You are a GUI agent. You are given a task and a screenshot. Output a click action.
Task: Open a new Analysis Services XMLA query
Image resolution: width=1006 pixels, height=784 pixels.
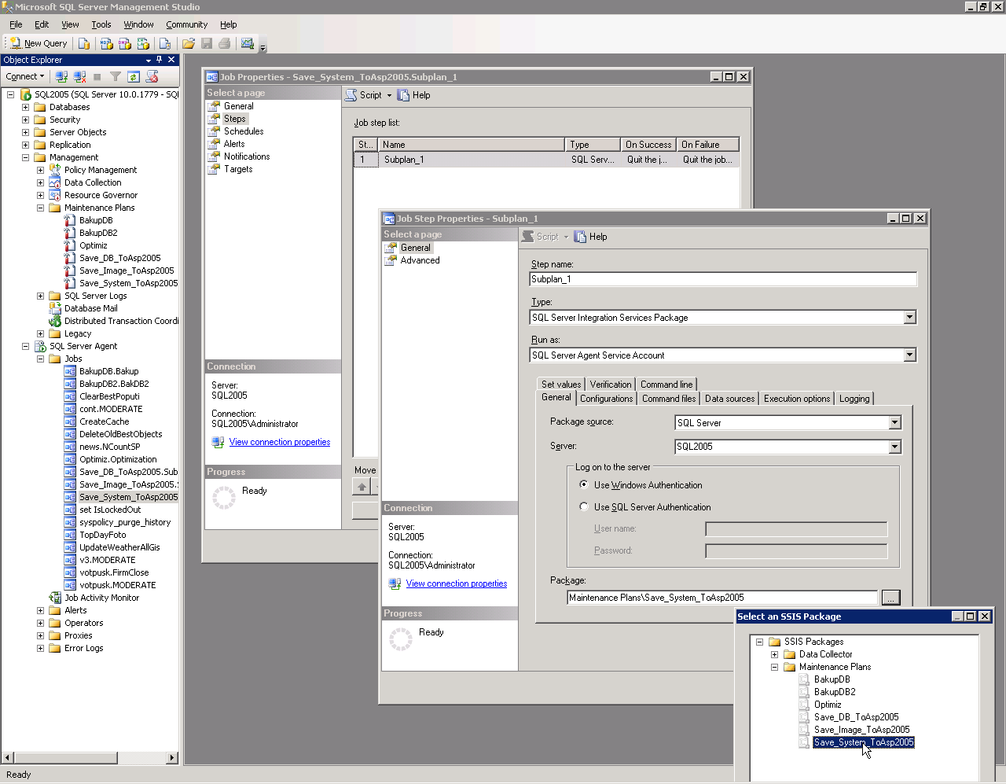click(x=143, y=43)
